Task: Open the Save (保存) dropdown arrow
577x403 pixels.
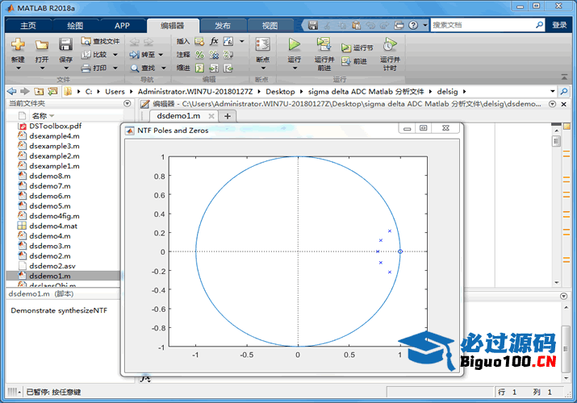Action: click(66, 68)
